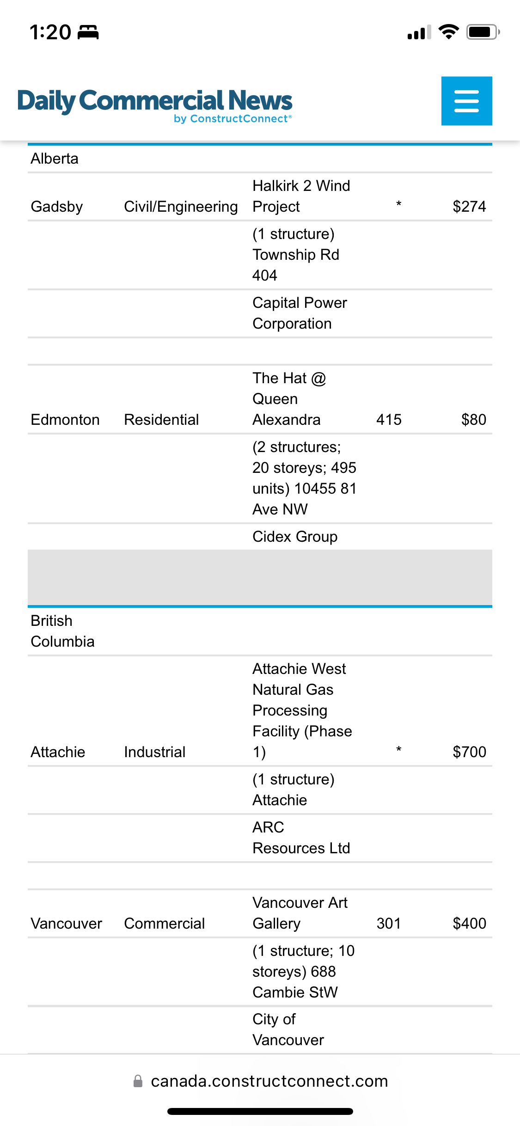
Task: Tap the Vancouver Art Gallery project name
Action: (300, 912)
